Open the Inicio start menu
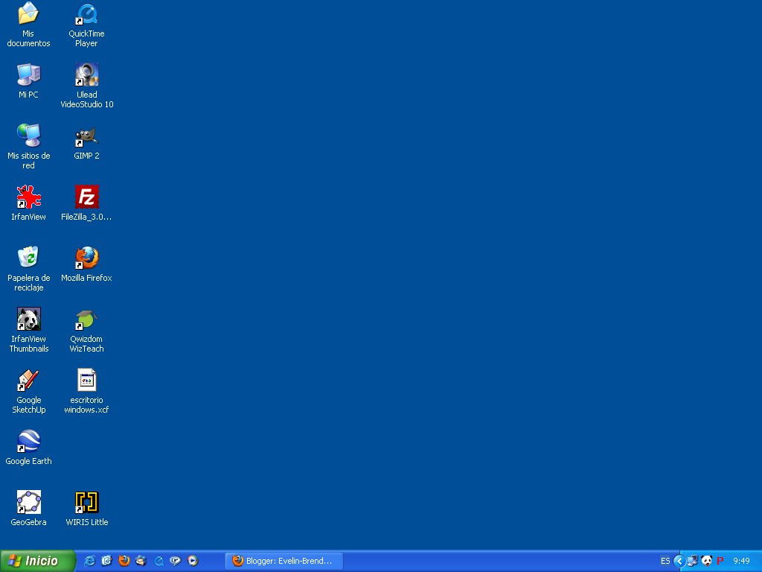This screenshot has width=762, height=572. tap(38, 561)
